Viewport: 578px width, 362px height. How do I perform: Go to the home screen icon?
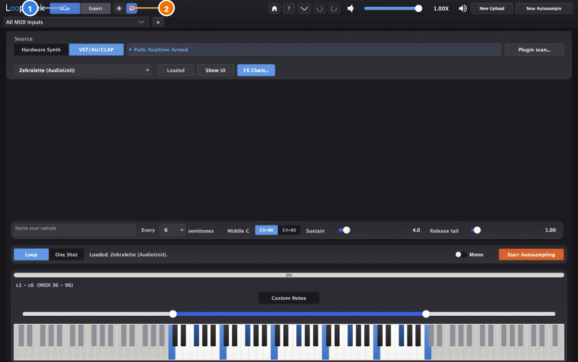(x=274, y=8)
